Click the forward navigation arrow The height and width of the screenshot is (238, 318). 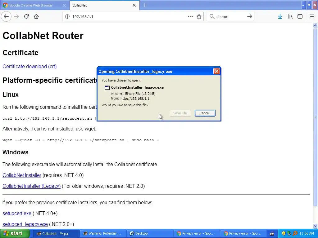pyautogui.click(x=16, y=17)
